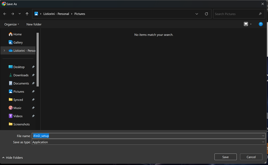This screenshot has height=165, width=268.
Task: Click the Back navigation arrow
Action: click(5, 14)
